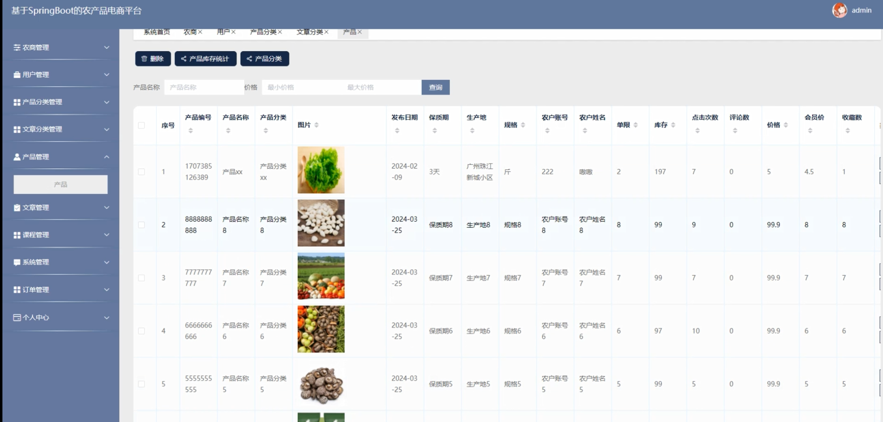
Task: Check the row 4 产品名称6 checkbox
Action: (x=141, y=331)
